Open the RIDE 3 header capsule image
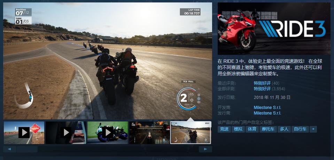 [274, 29]
